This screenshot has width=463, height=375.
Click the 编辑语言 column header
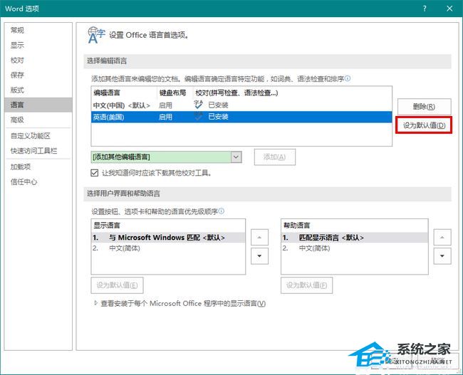pos(107,93)
